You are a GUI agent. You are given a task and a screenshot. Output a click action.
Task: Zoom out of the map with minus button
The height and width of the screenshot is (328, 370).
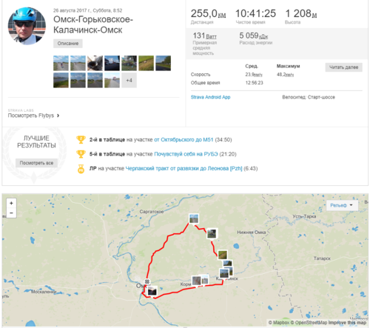click(11, 212)
